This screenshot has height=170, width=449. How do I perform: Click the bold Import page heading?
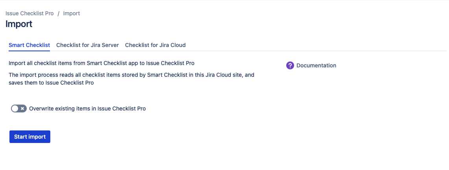pyautogui.click(x=19, y=24)
